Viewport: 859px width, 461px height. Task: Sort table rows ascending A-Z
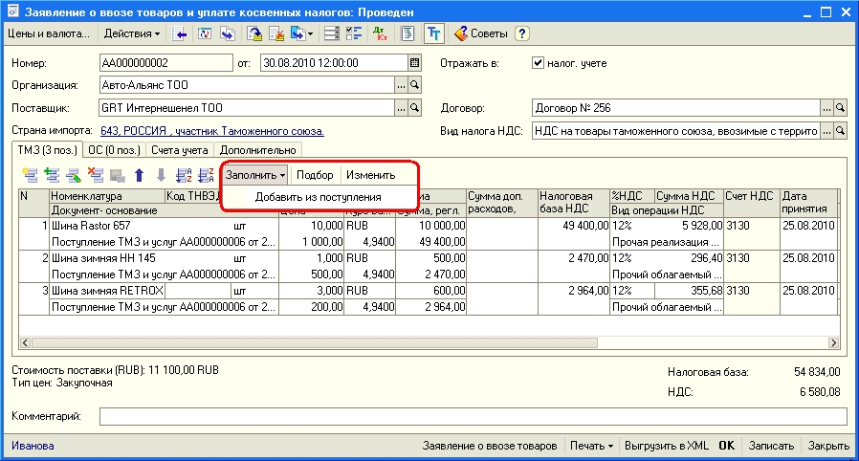(185, 175)
